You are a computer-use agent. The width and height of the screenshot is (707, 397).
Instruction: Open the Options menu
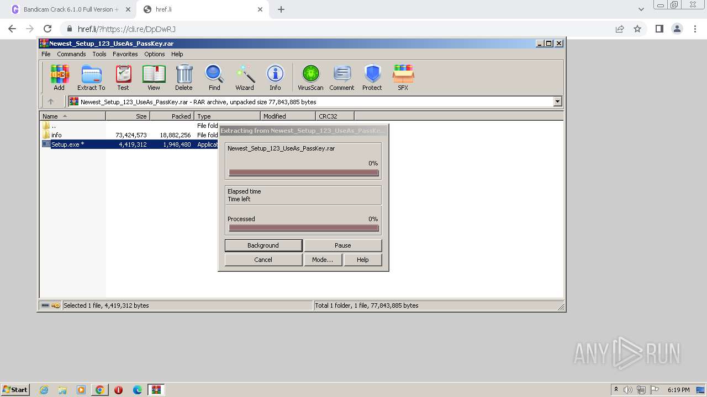(155, 54)
